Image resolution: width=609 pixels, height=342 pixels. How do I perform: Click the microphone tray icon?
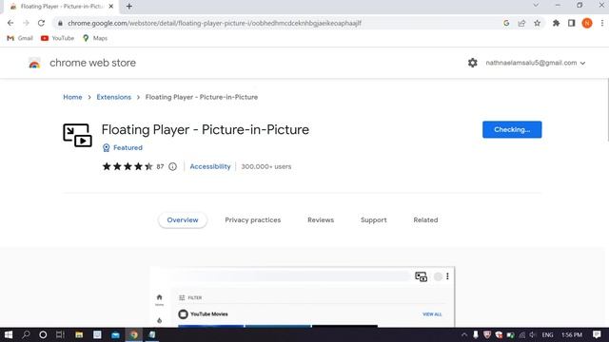coord(476,334)
